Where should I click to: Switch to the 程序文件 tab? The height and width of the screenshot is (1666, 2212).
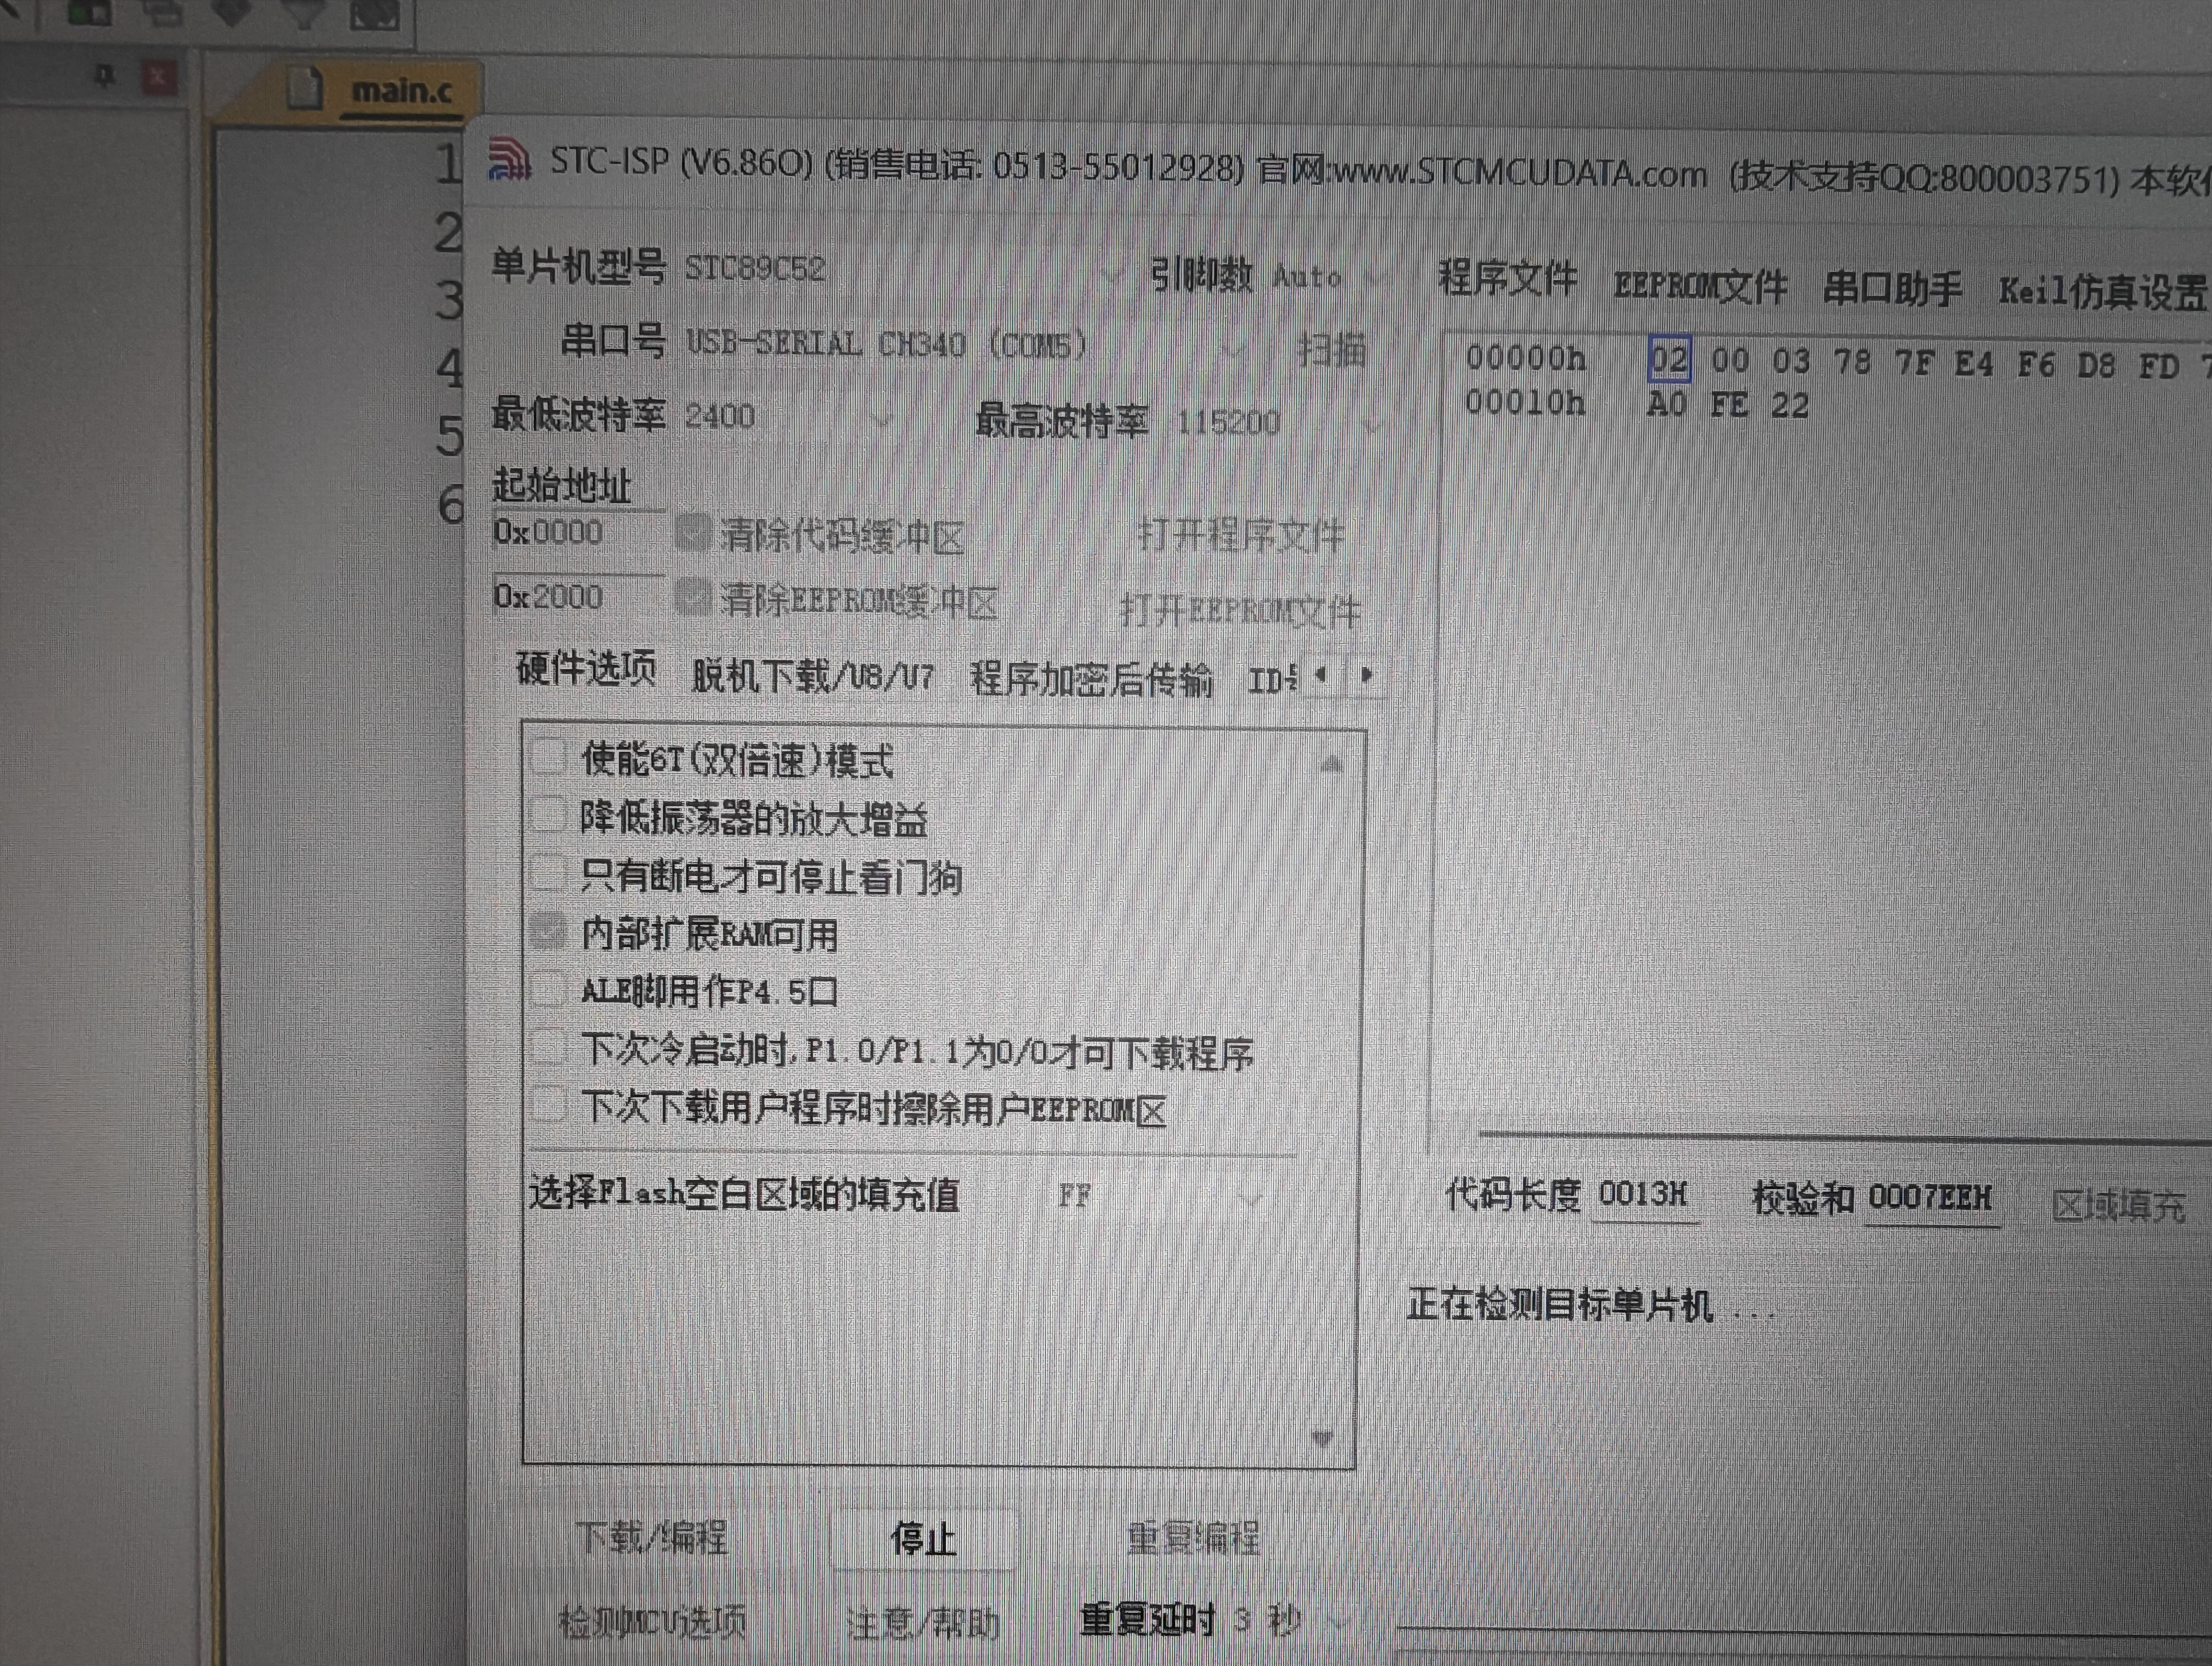[1507, 278]
